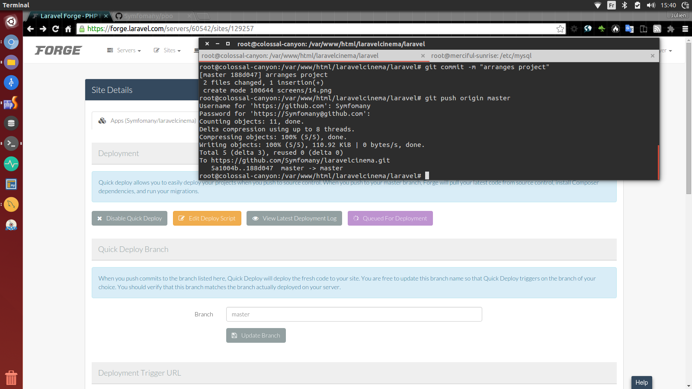Go forward in the browser
Viewport: 692px width, 389px height.
click(43, 29)
